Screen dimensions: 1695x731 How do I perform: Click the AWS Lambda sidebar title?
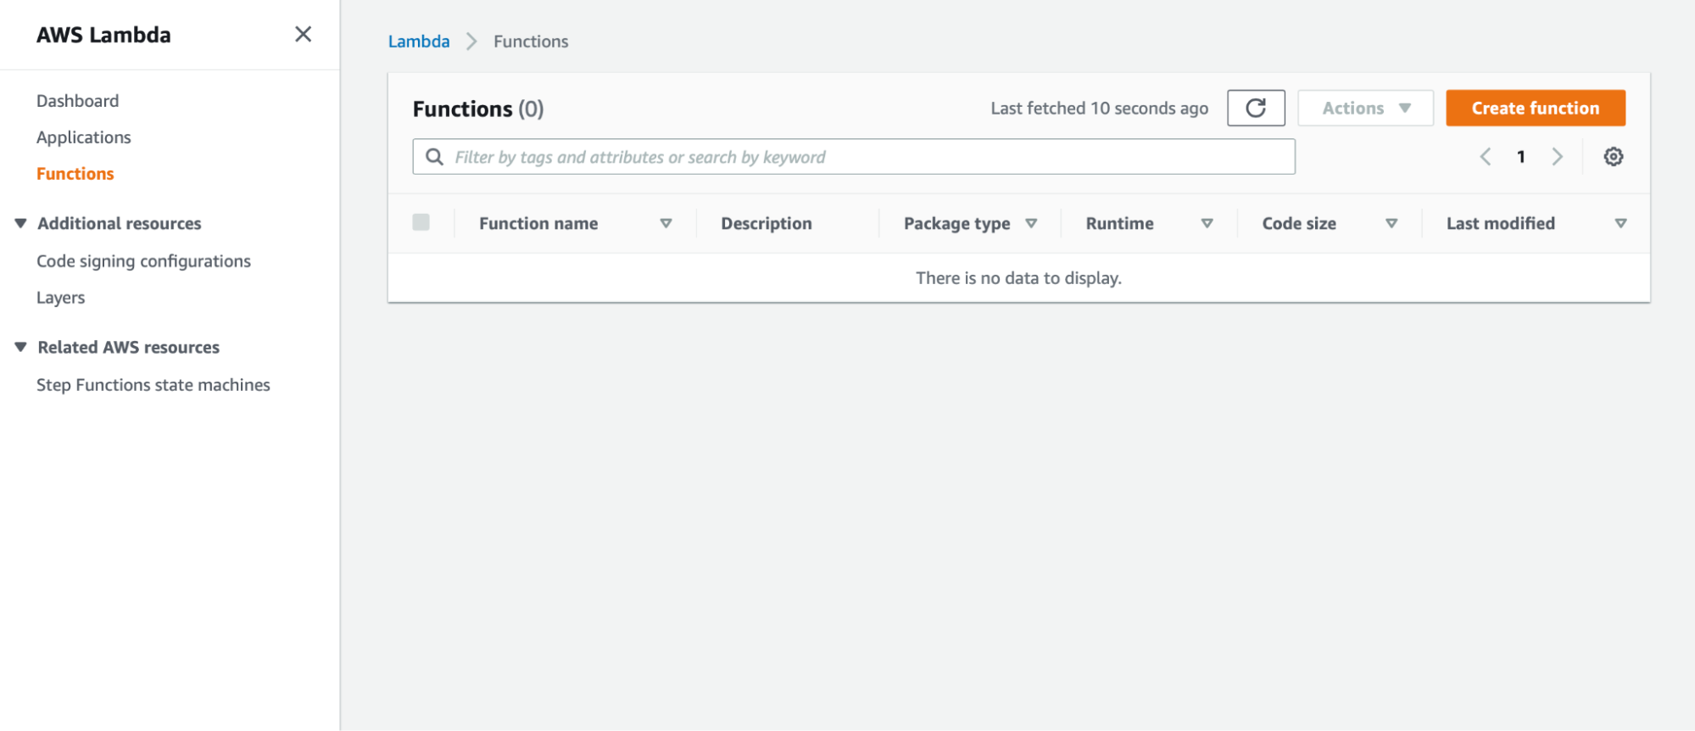(103, 35)
